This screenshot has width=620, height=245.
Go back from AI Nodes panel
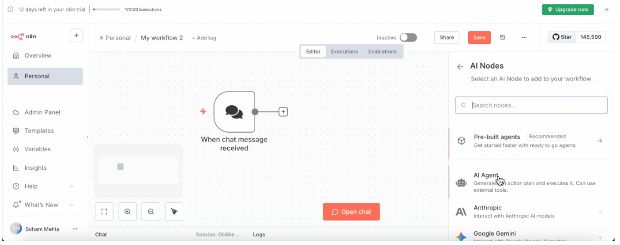(x=460, y=67)
